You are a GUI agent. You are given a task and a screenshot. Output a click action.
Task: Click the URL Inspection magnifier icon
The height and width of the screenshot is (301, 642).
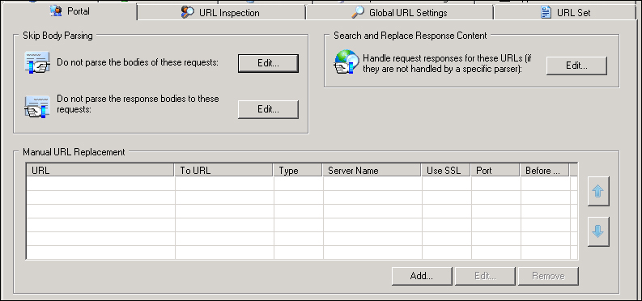[x=188, y=13]
